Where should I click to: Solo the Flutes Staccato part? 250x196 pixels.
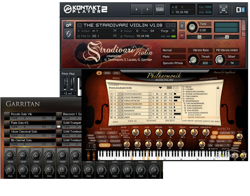(119, 94)
